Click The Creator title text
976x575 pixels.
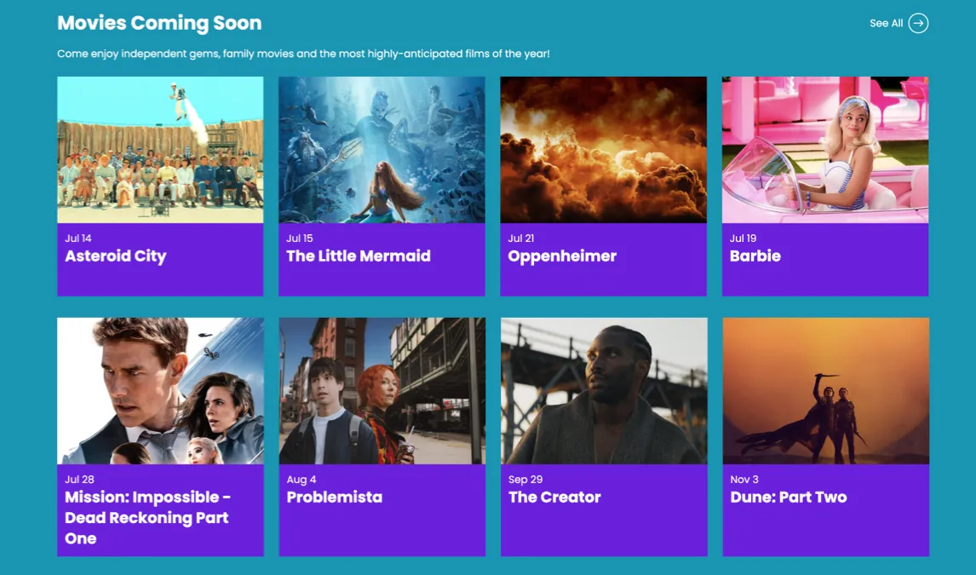[554, 497]
